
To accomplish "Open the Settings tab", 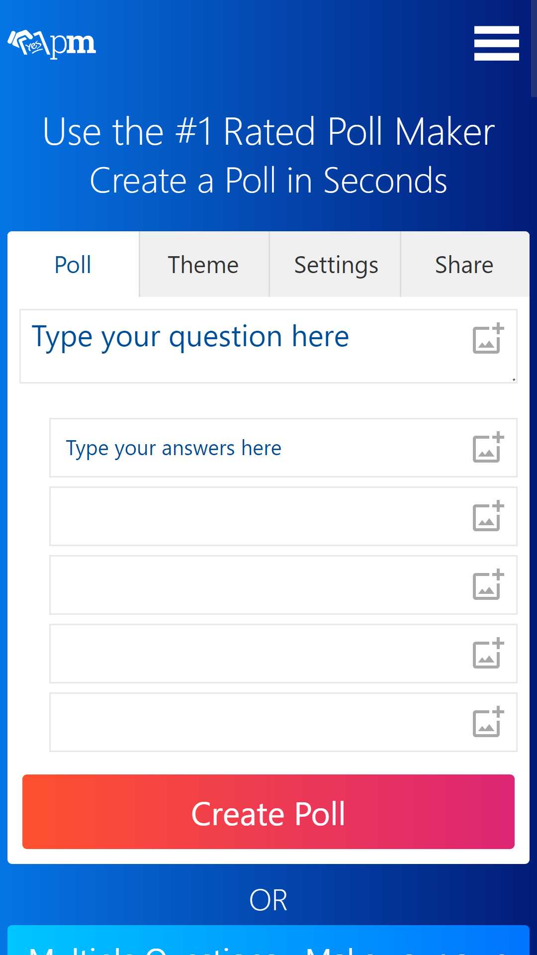I will (335, 264).
